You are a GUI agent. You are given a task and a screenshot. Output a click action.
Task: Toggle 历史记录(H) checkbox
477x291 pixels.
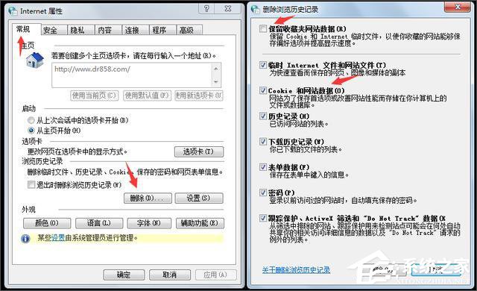[263, 116]
